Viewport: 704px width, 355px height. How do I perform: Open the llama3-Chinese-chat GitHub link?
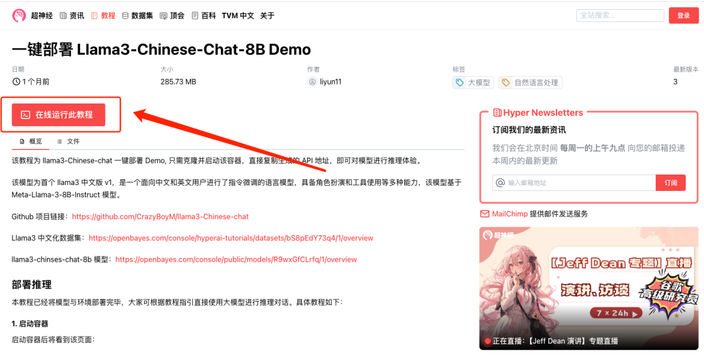click(160, 216)
